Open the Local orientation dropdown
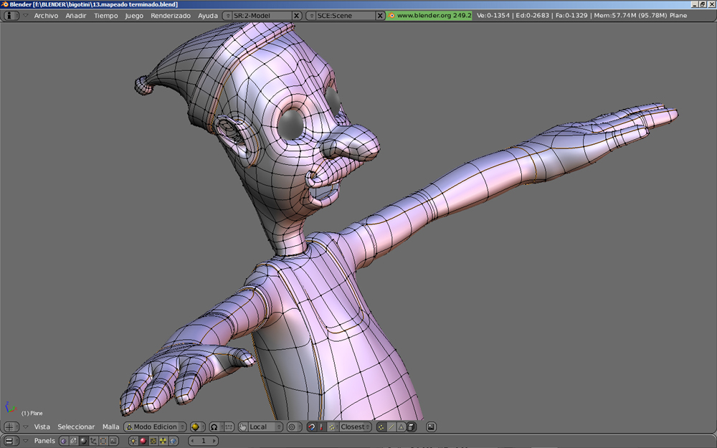The image size is (717, 448). (x=261, y=426)
